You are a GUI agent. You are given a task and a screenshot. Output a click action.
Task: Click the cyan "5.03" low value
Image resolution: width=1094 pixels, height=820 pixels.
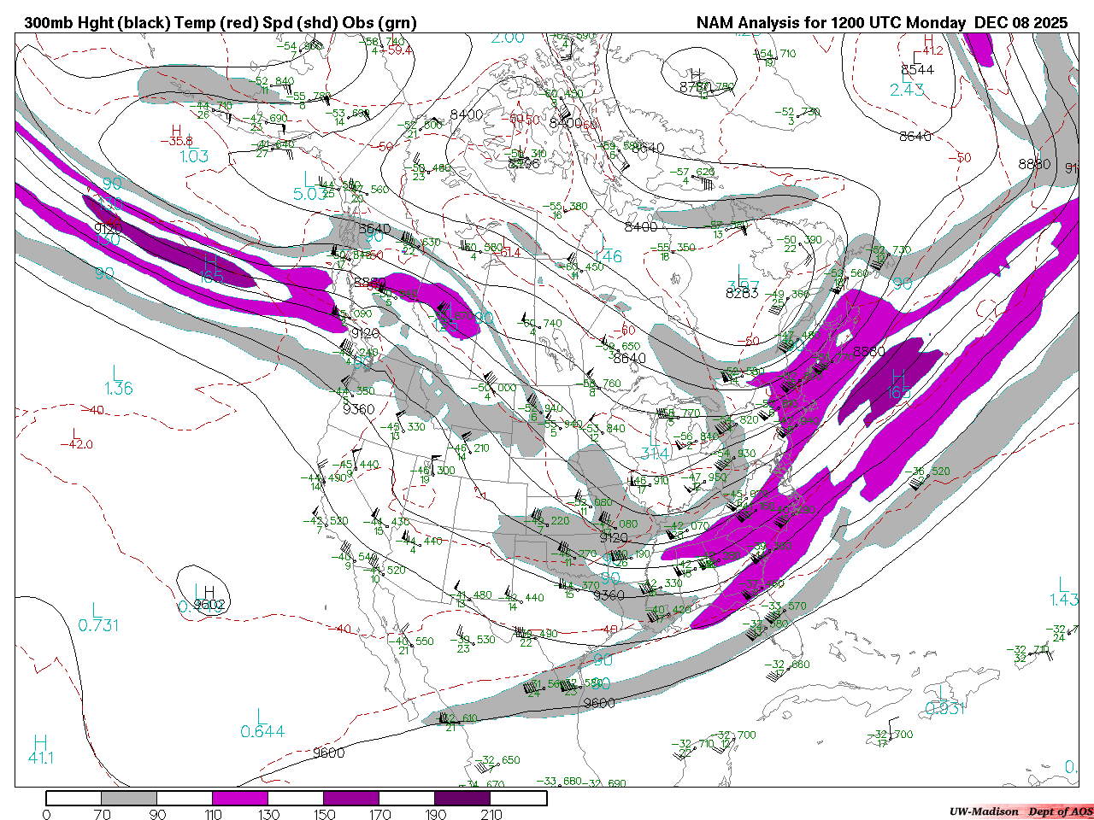tap(309, 194)
